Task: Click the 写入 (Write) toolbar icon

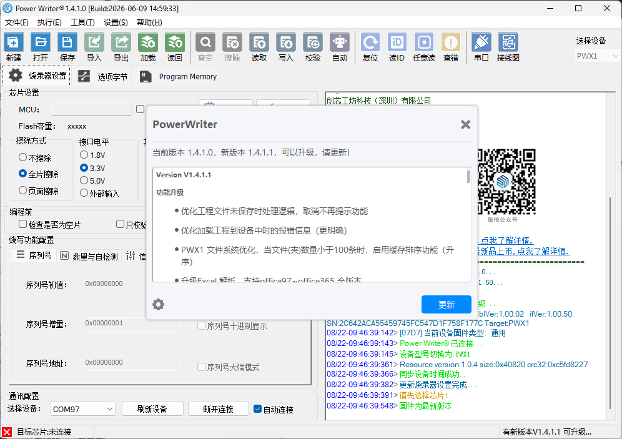Action: [x=285, y=47]
